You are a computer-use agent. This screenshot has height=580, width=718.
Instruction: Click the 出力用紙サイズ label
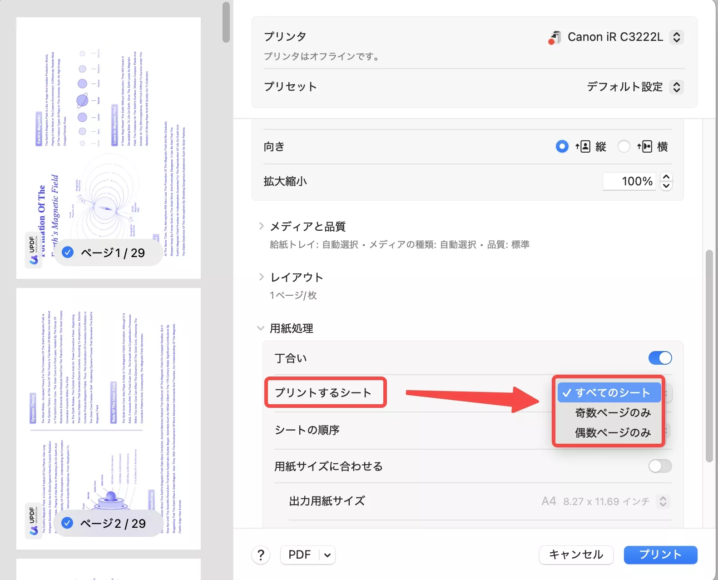pyautogui.click(x=327, y=501)
